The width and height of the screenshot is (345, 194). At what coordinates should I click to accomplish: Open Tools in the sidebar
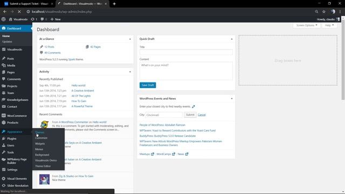pyautogui.click(x=10, y=153)
